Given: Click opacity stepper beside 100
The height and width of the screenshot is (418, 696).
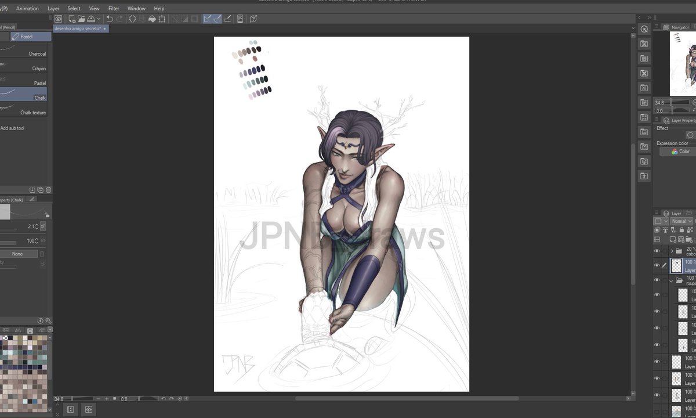Looking at the screenshot, I should coord(37,241).
